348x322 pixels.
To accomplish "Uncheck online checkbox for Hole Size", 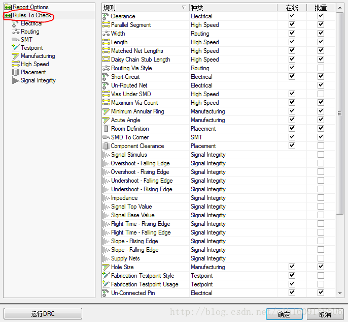I will pyautogui.click(x=292, y=267).
